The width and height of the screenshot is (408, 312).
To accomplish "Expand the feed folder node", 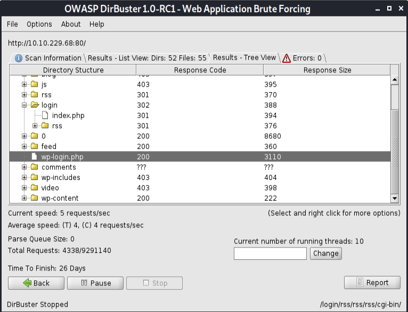I will tap(24, 146).
